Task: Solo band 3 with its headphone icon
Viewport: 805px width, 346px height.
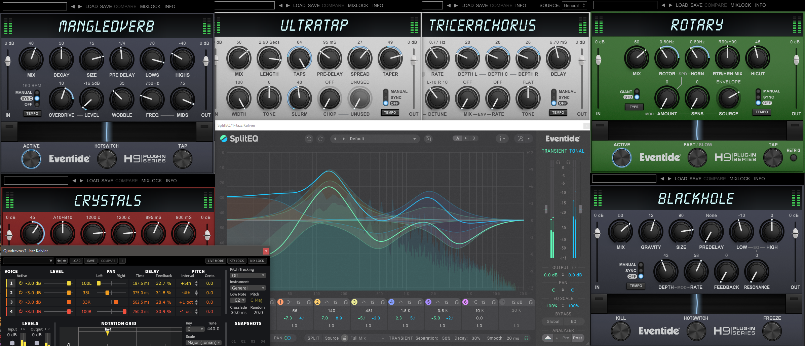Action: pyautogui.click(x=383, y=302)
